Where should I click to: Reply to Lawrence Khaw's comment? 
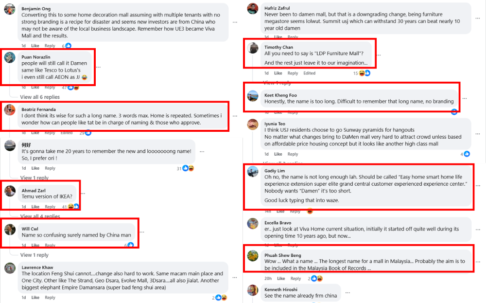click(x=50, y=298)
